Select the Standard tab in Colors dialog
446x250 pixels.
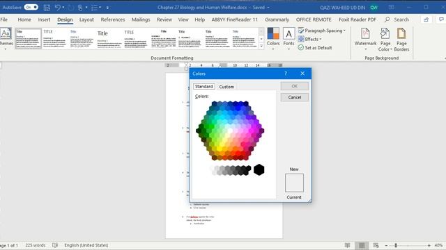pyautogui.click(x=203, y=86)
